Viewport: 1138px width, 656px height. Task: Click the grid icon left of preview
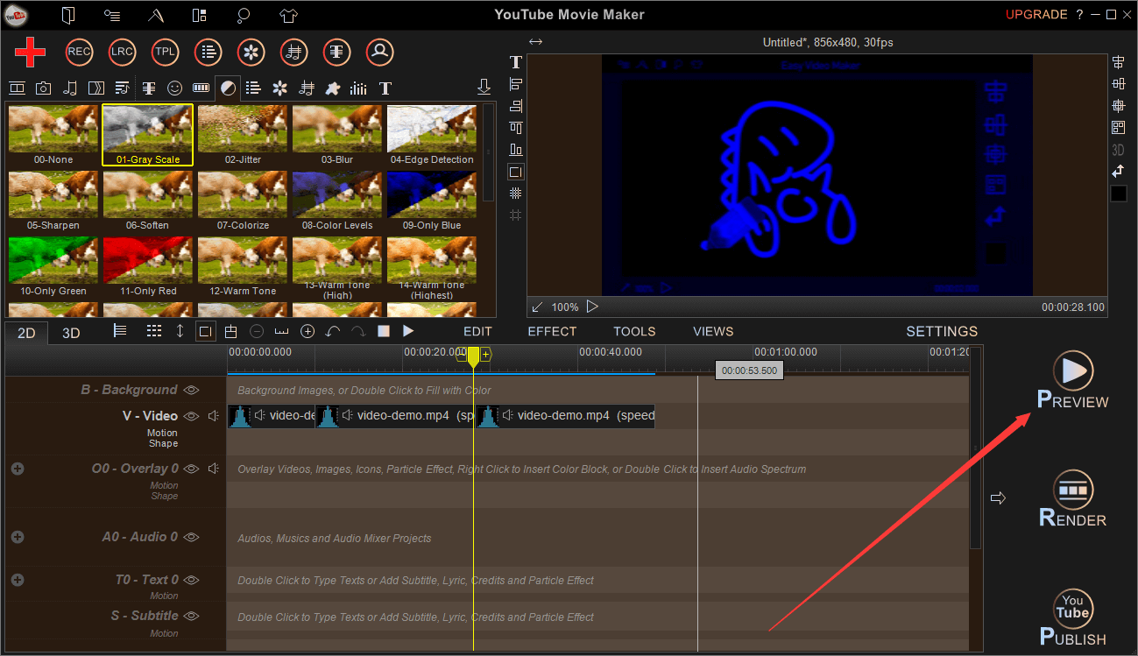[516, 194]
